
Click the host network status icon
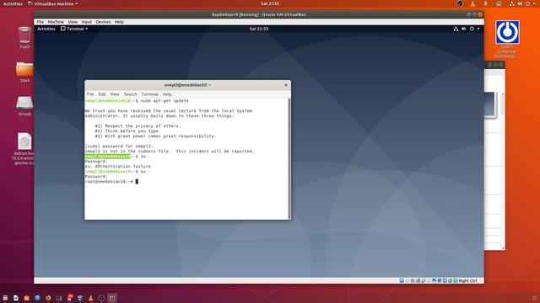pos(512,3)
